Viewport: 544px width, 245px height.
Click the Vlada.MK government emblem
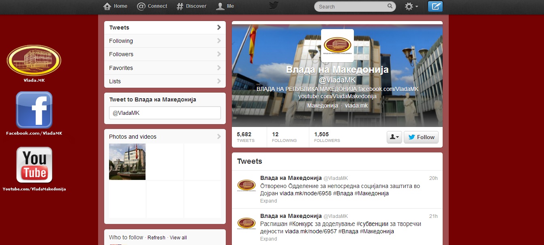pos(34,61)
